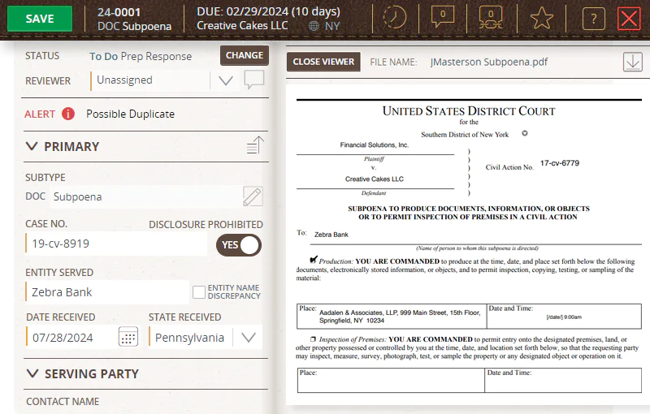The image size is (650, 414).
Task: Mark record as favorite with star
Action: tap(542, 19)
